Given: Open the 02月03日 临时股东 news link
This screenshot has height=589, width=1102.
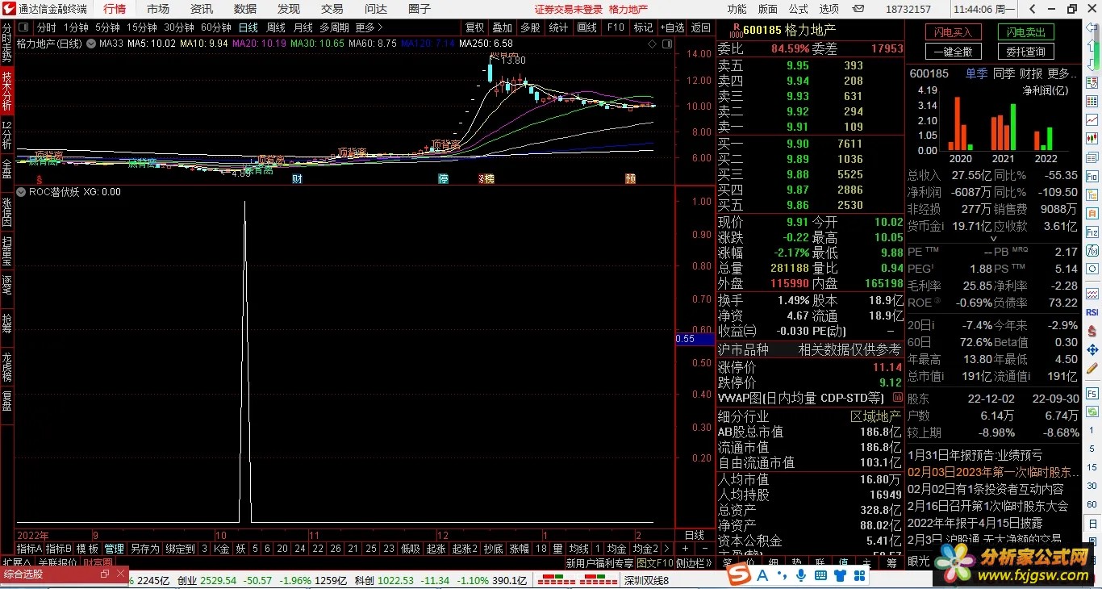Looking at the screenshot, I should click(x=993, y=472).
